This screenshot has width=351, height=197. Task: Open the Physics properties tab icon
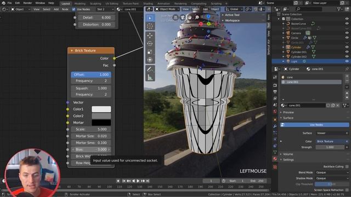(x=275, y=139)
